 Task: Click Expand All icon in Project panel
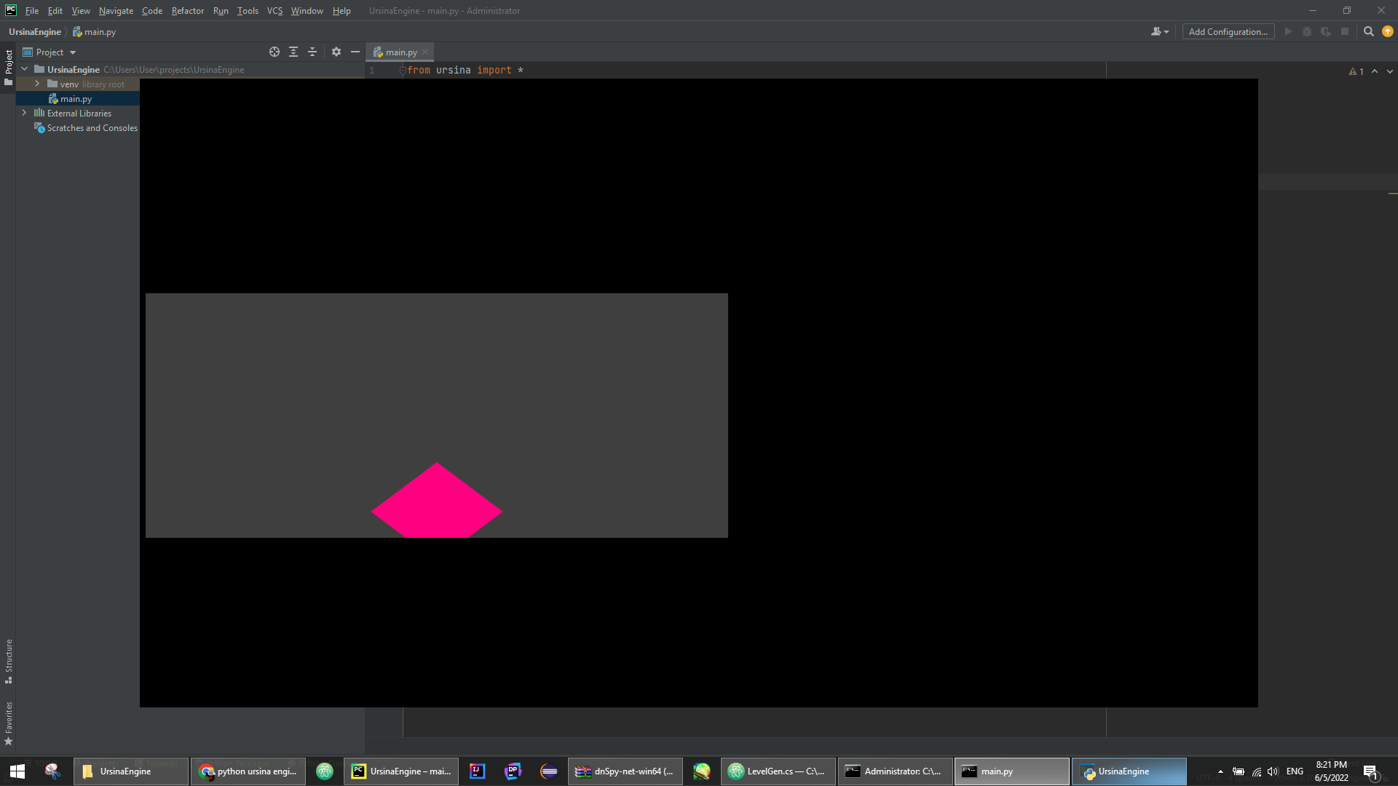coord(293,52)
